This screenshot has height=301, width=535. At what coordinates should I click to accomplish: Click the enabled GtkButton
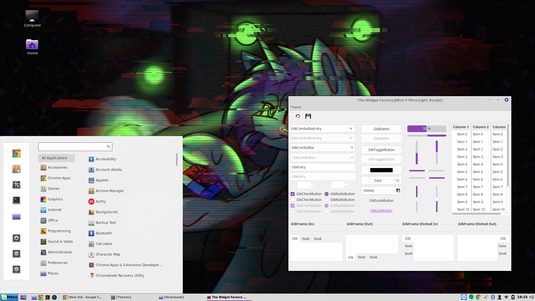pyautogui.click(x=381, y=129)
